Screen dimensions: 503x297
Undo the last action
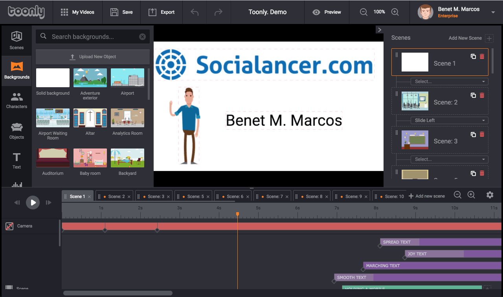coord(195,12)
